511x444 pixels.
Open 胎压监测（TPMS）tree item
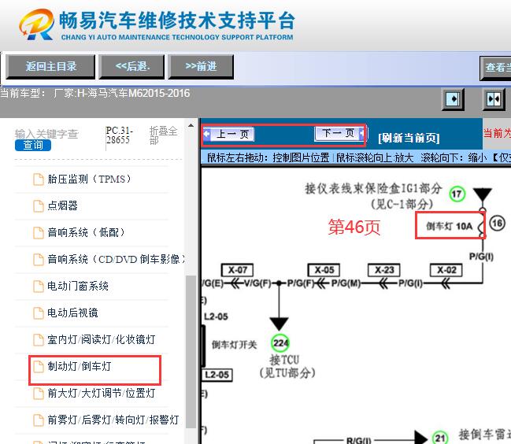pos(89,179)
